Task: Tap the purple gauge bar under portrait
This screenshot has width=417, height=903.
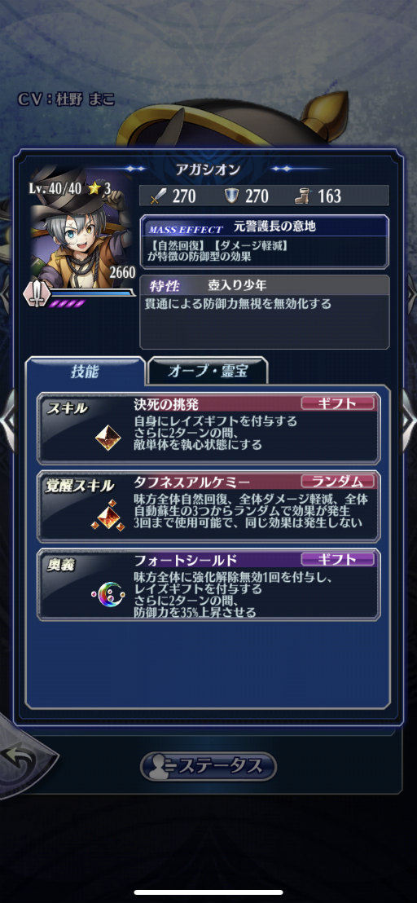Action: pos(68,303)
